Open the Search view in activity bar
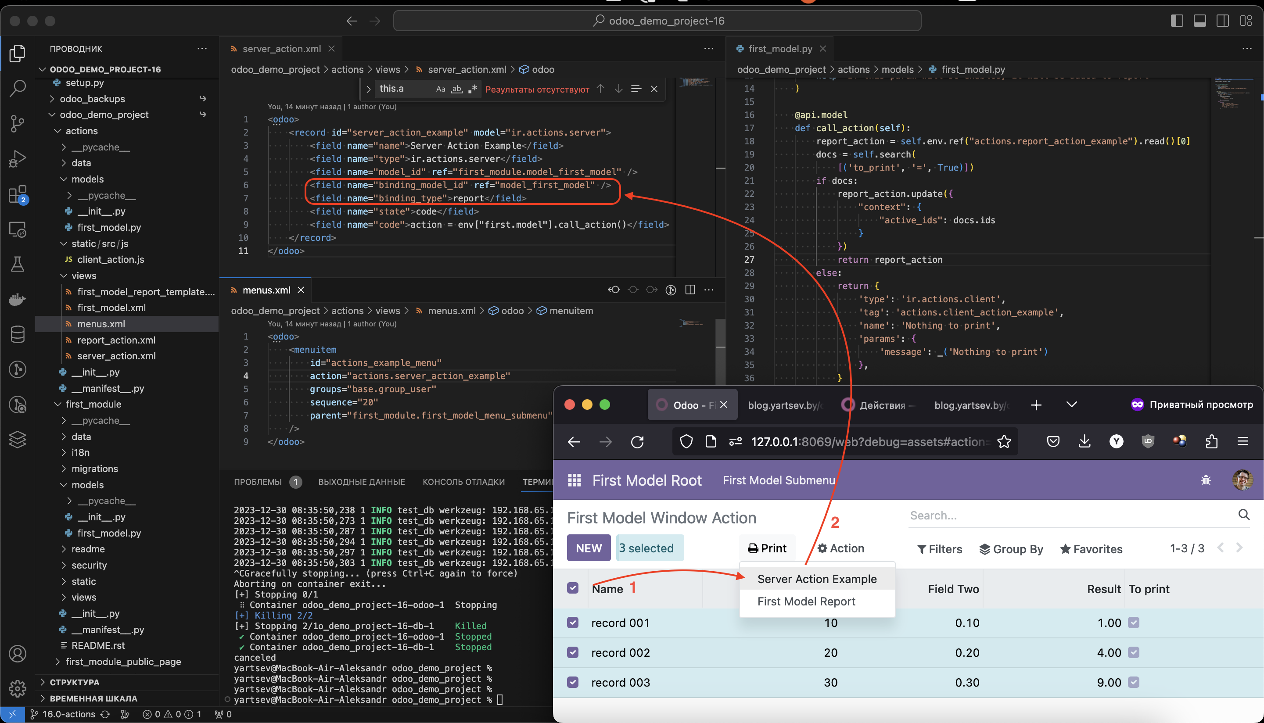The height and width of the screenshot is (723, 1264). click(18, 88)
